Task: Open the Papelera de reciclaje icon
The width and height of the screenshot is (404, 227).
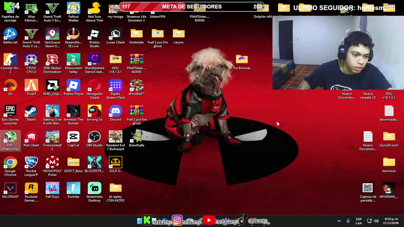Action: (x=10, y=12)
